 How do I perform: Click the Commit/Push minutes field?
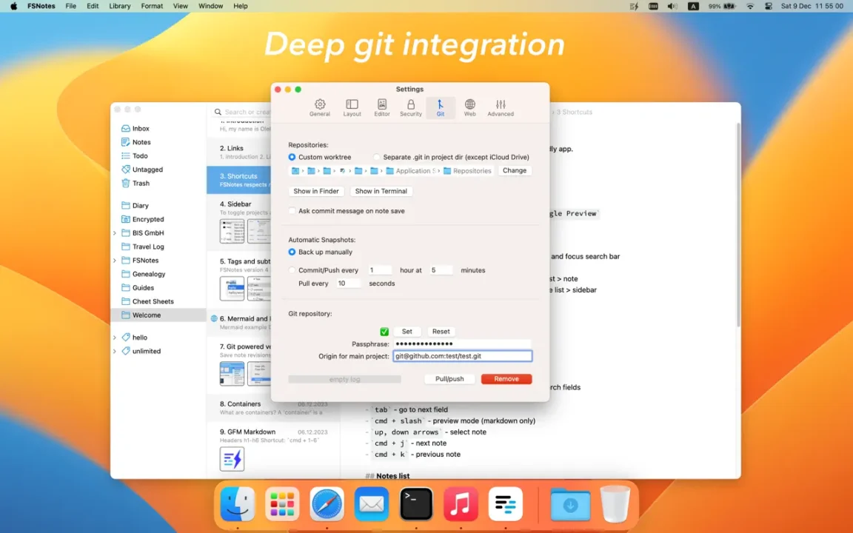tap(441, 270)
